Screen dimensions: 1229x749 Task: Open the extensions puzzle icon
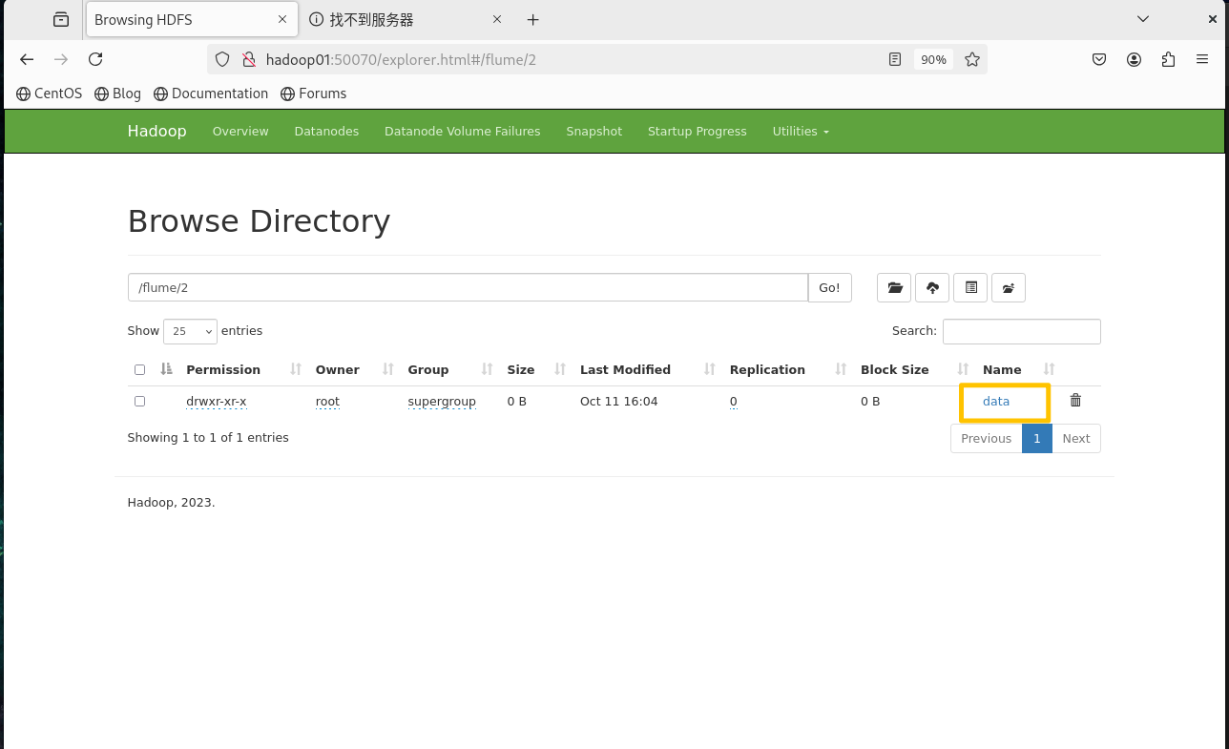point(1168,59)
